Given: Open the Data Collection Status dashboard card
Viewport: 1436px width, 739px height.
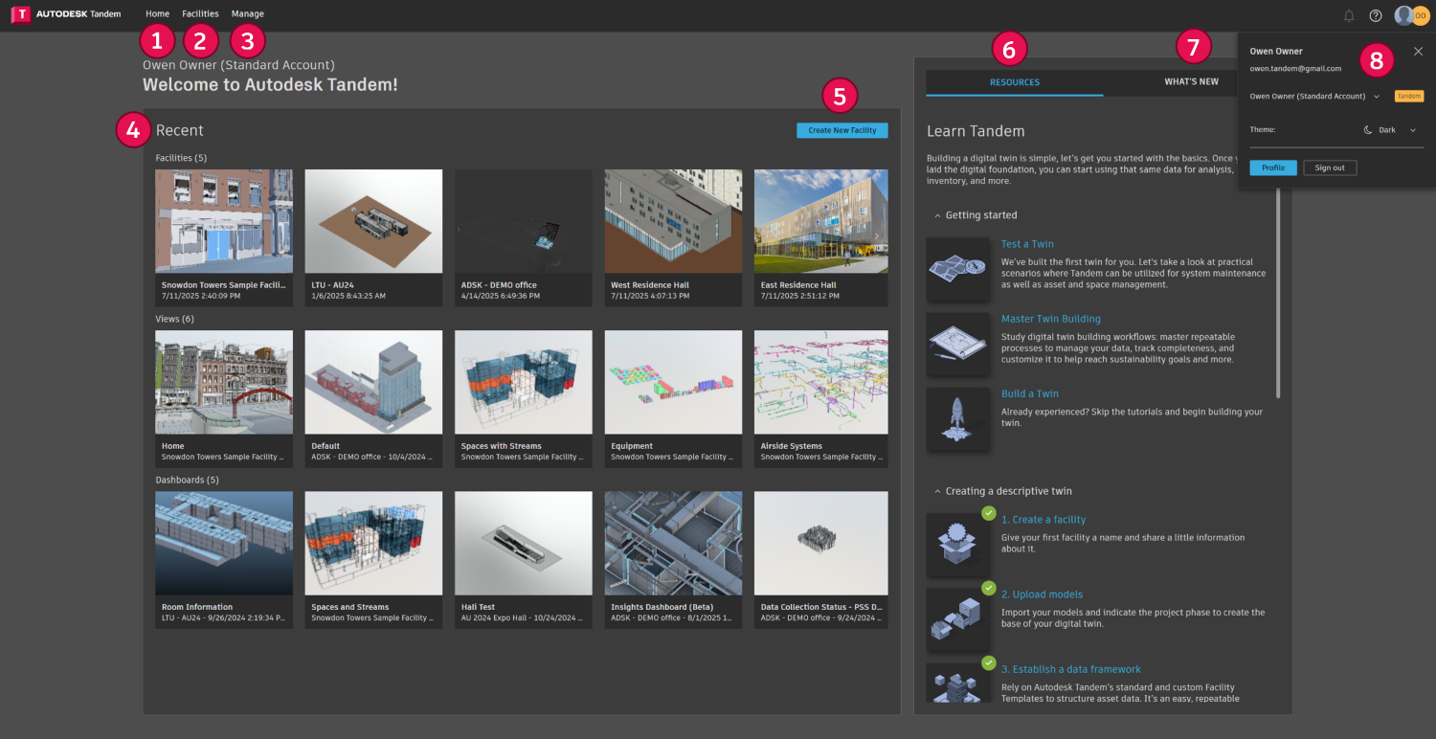Looking at the screenshot, I should pyautogui.click(x=821, y=560).
